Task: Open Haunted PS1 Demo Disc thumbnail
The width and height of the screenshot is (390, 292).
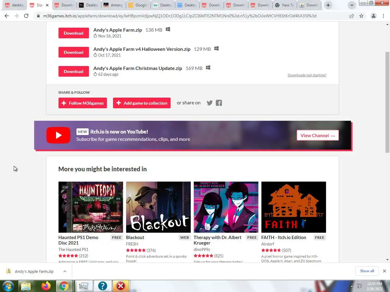Action: click(x=91, y=207)
